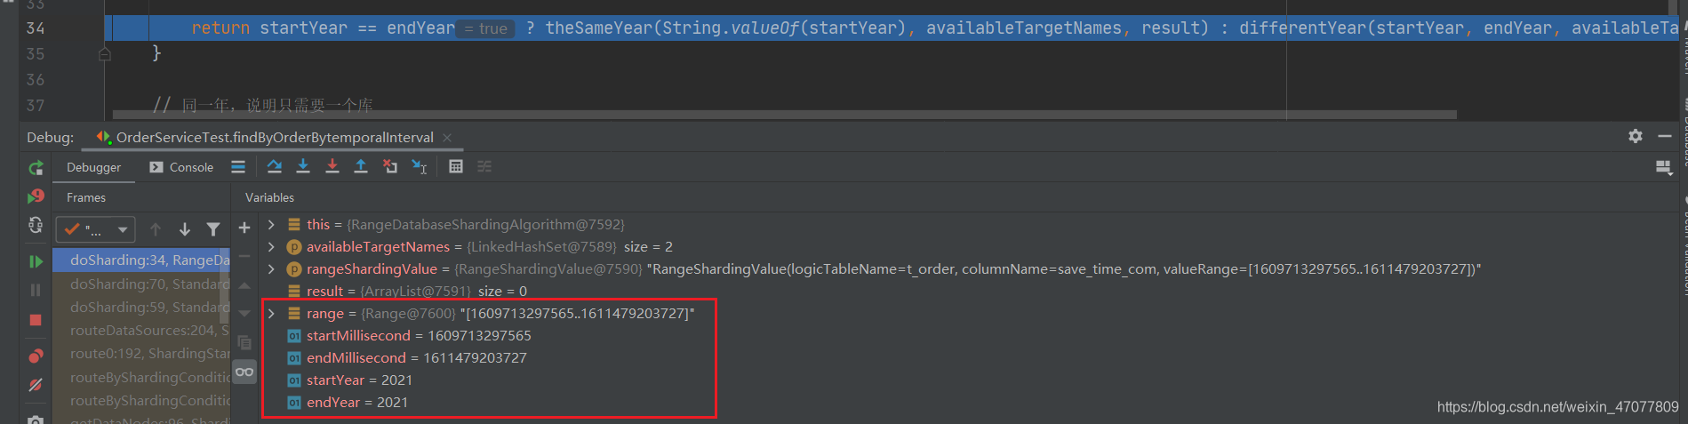Toggle Mute Breakpoints icon

(36, 385)
